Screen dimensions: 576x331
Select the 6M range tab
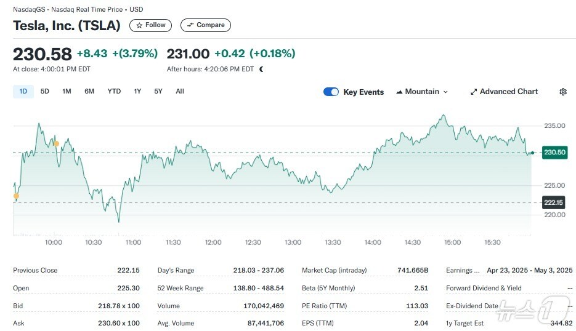coord(89,92)
